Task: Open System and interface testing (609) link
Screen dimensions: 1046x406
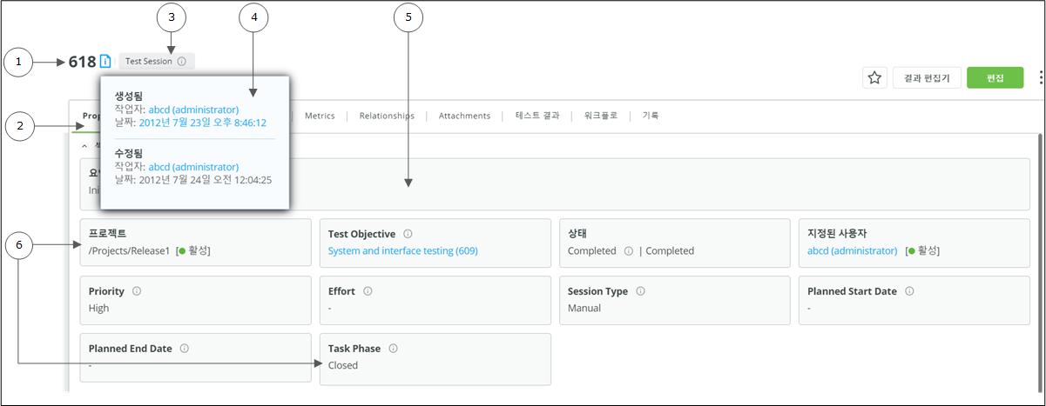Action: click(402, 250)
